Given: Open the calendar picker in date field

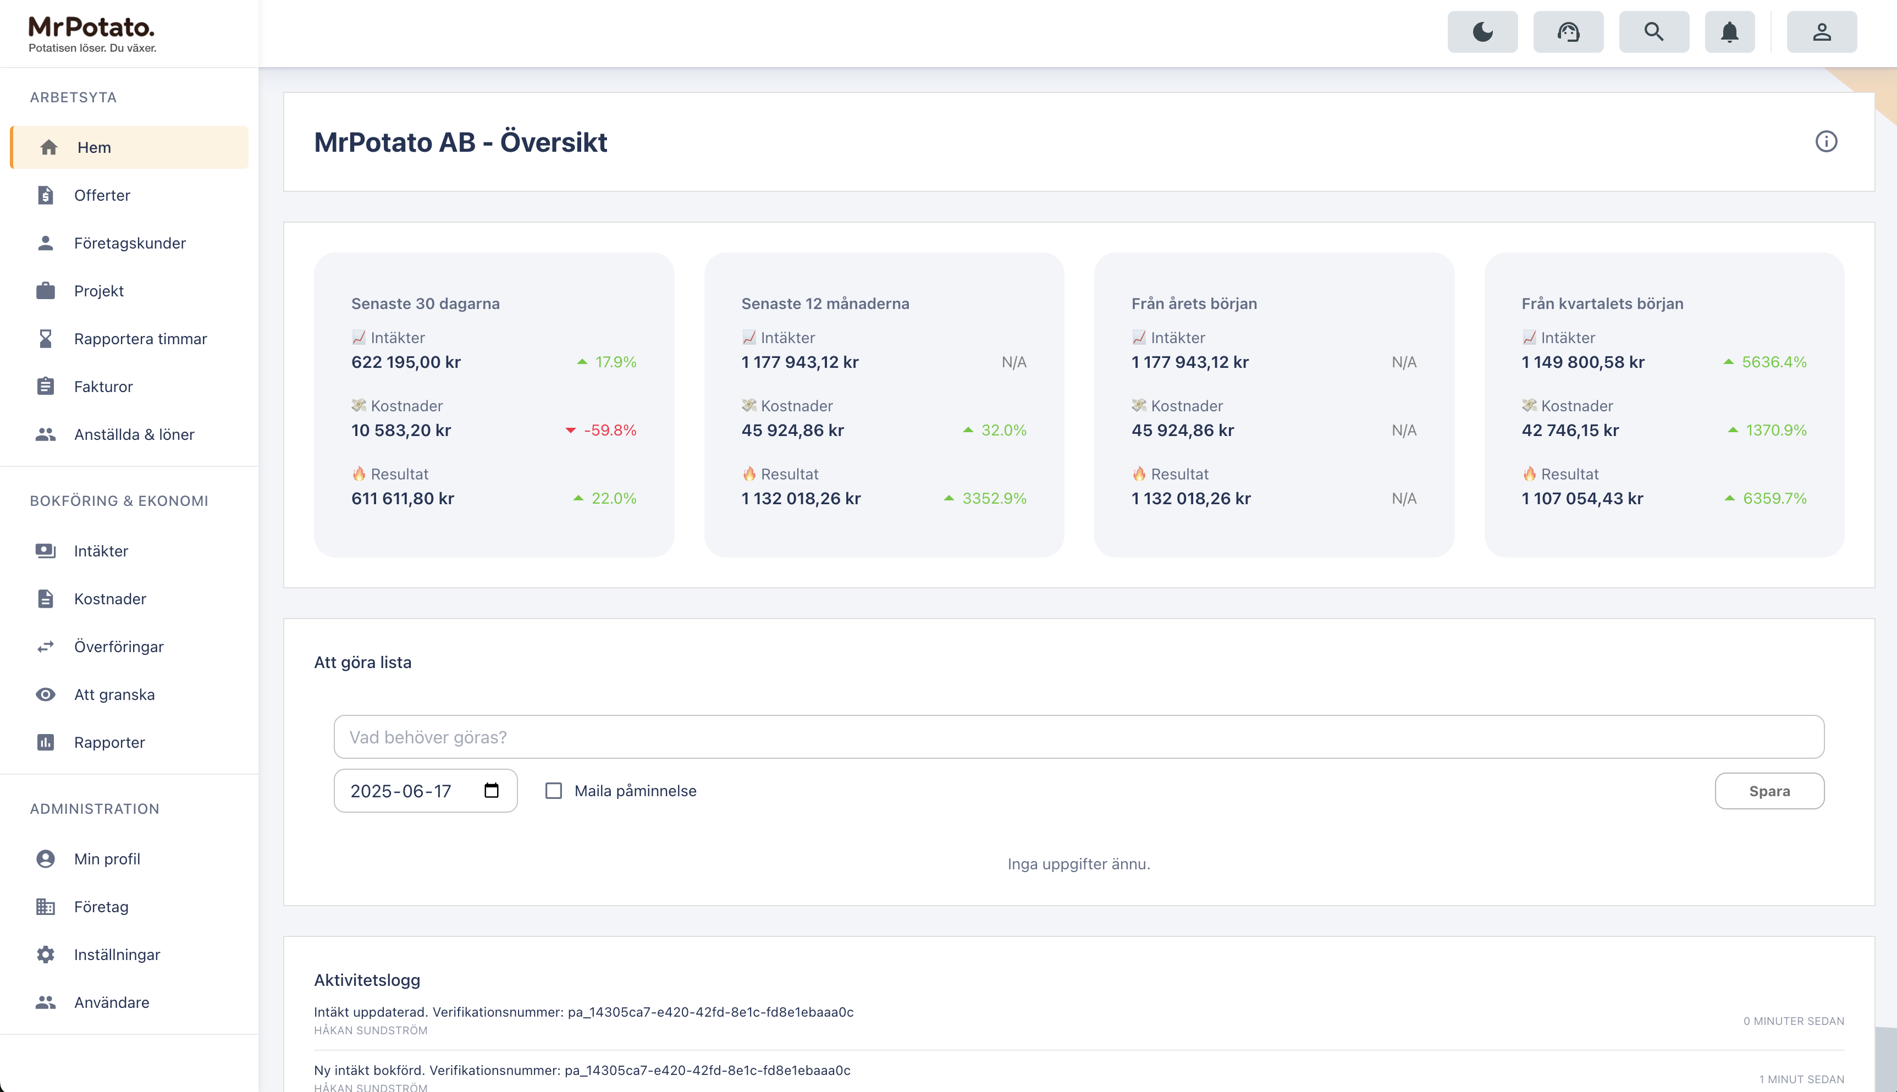Looking at the screenshot, I should tap(491, 791).
